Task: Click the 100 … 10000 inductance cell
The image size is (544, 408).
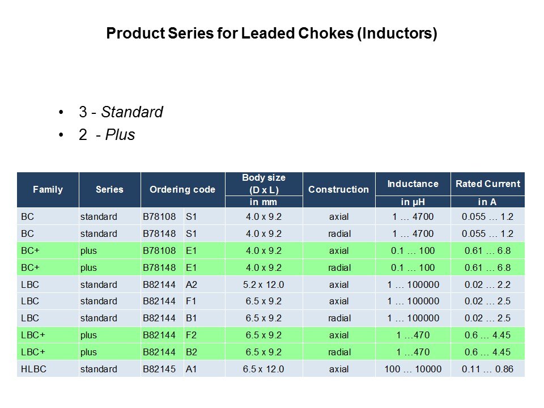Action: point(413,369)
